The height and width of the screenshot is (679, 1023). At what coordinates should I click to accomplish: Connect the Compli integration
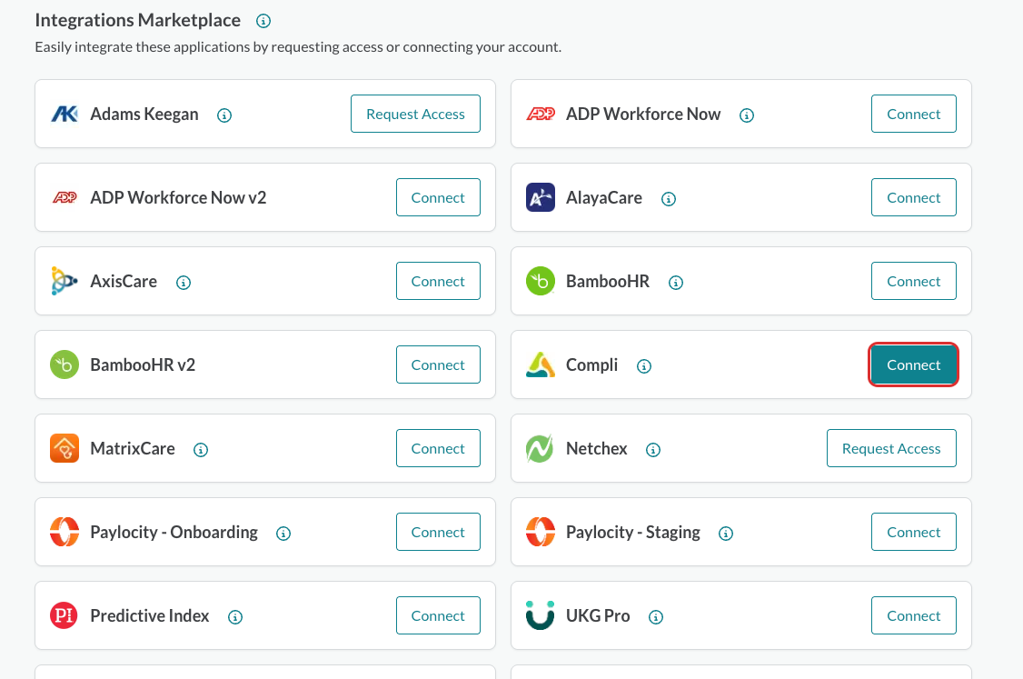tap(913, 364)
